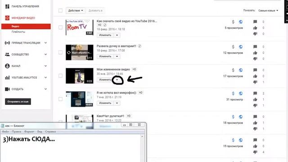This screenshot has width=288, height=162.
Task: Open Изменить arrow for Как скачать video
Action: pos(117,35)
